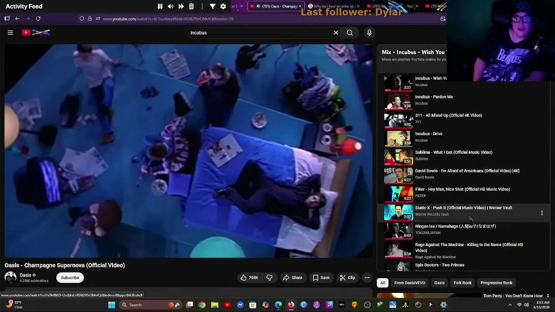The width and height of the screenshot is (555, 312).
Task: Select the From OasisVEVO chip
Action: [410, 283]
